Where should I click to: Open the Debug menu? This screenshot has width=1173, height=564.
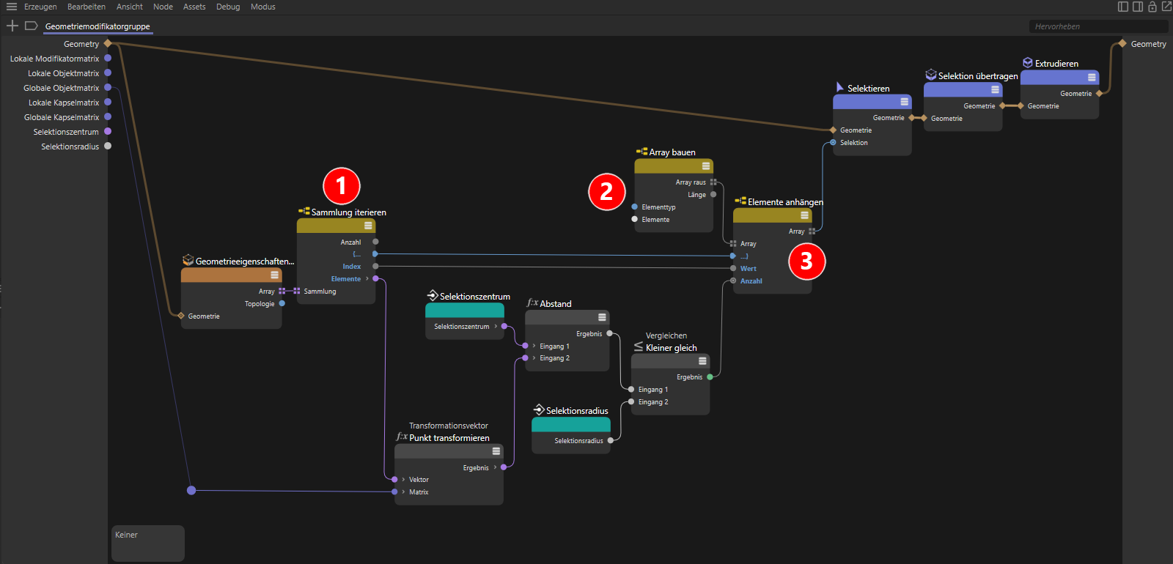228,7
